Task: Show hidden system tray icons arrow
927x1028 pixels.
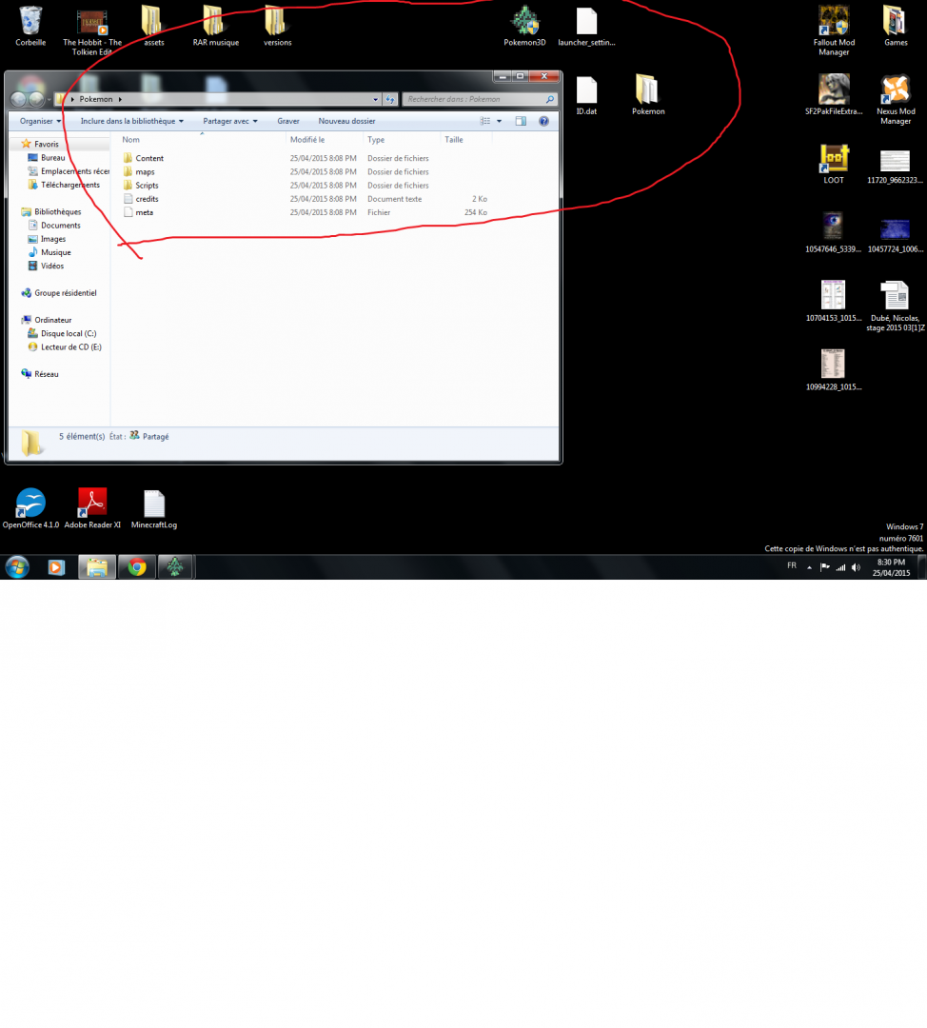Action: [809, 567]
